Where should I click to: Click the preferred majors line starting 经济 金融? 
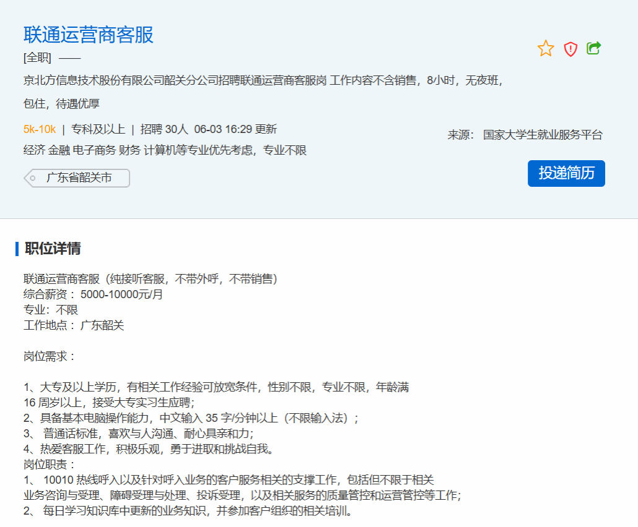[x=165, y=150]
